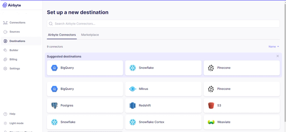Choose the suggested BigQuery destination card

85,68
